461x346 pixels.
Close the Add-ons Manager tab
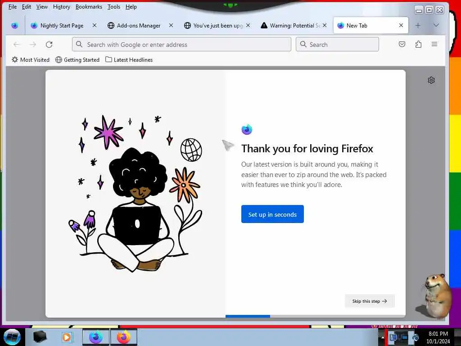171,26
